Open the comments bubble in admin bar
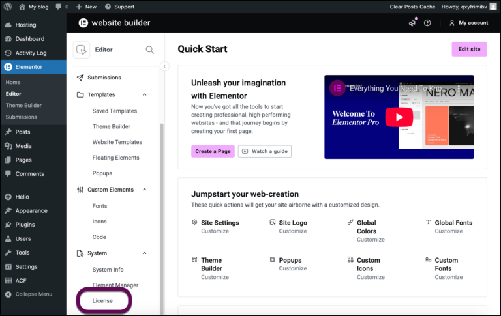 coord(62,7)
